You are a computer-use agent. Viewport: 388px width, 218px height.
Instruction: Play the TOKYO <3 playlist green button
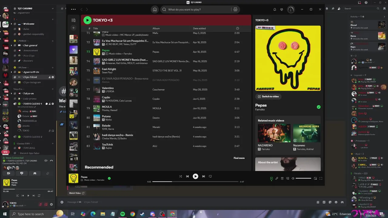[87, 20]
